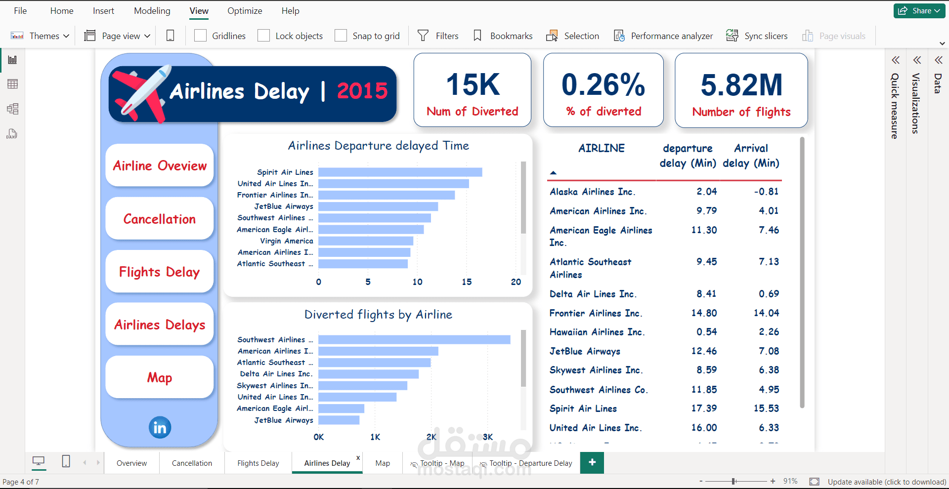Click sort arrow under AIRLINE column

pos(554,173)
